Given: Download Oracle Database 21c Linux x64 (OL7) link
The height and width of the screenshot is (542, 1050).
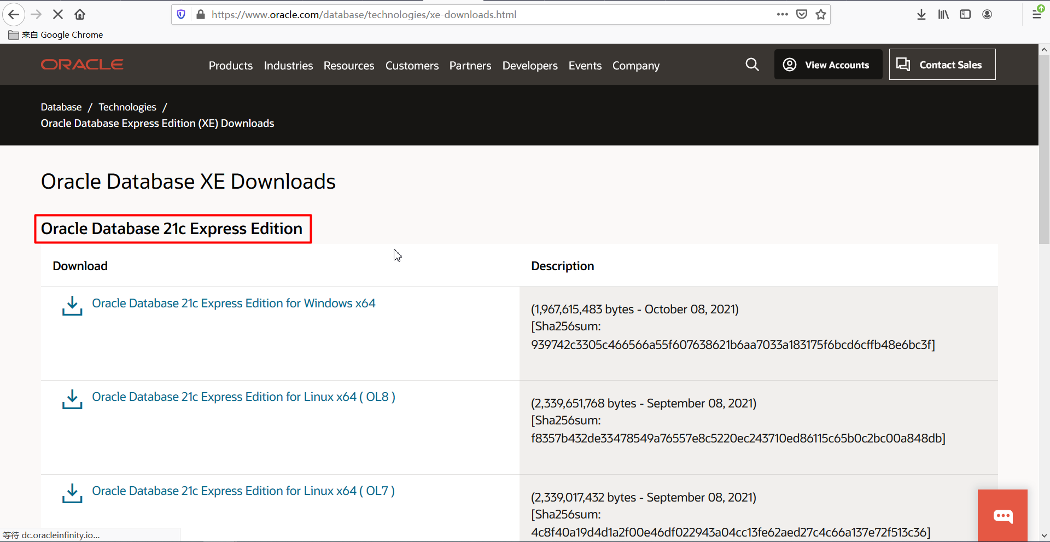Looking at the screenshot, I should (243, 491).
